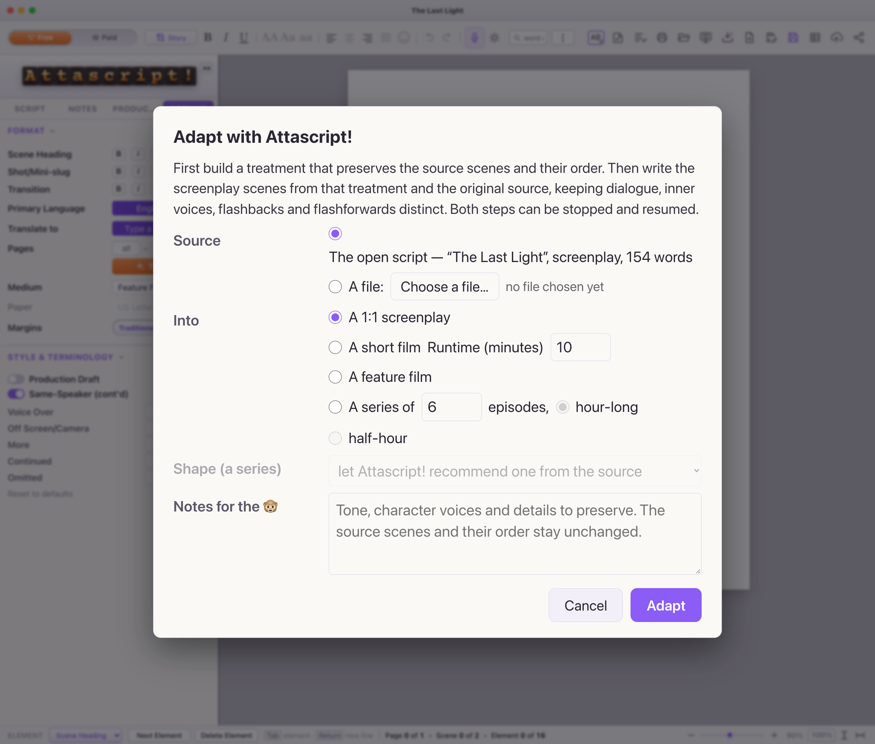Activate the purple microphone dictation icon
The height and width of the screenshot is (744, 875).
click(x=474, y=38)
